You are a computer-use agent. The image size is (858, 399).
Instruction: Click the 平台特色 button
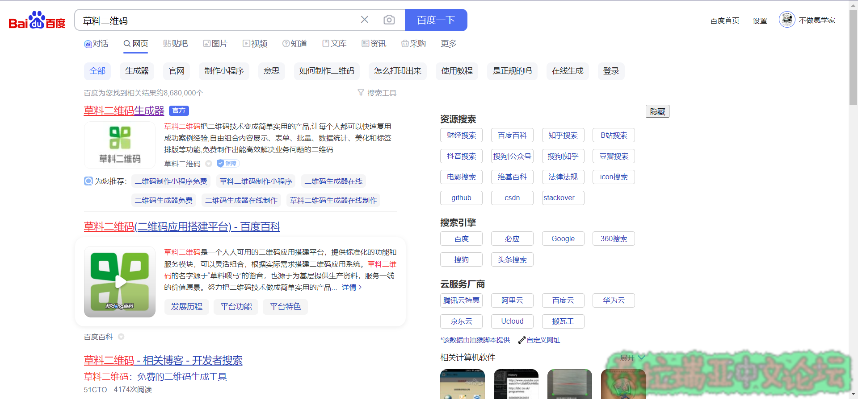(x=285, y=307)
